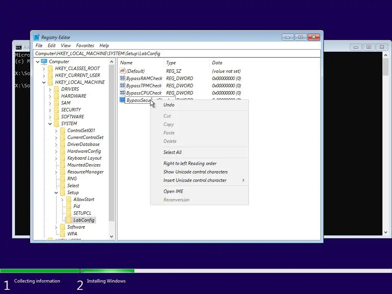Expand the AllowStart node
The height and width of the screenshot is (294, 392).
[62, 199]
